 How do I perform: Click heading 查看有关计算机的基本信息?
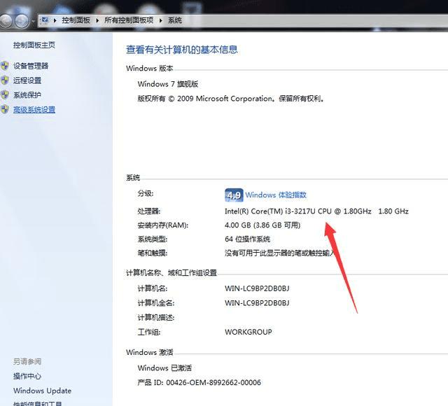click(182, 50)
